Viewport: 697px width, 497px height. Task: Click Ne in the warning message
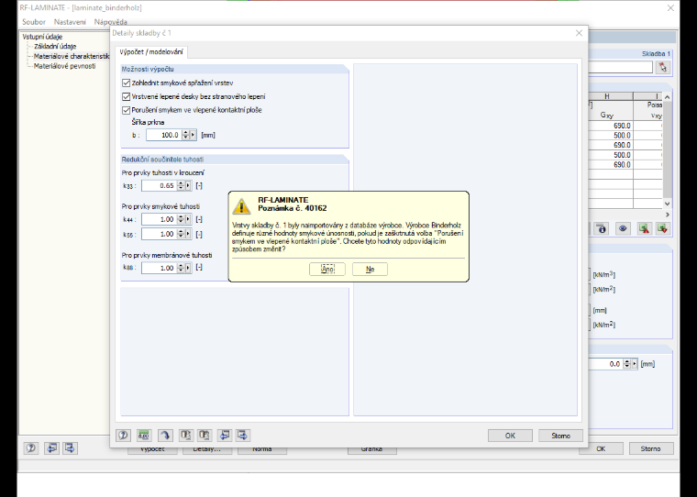tap(370, 269)
